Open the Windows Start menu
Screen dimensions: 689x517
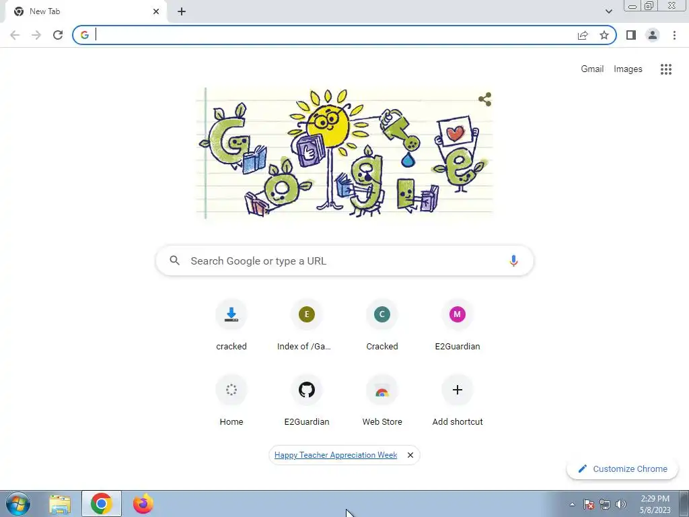pyautogui.click(x=18, y=504)
